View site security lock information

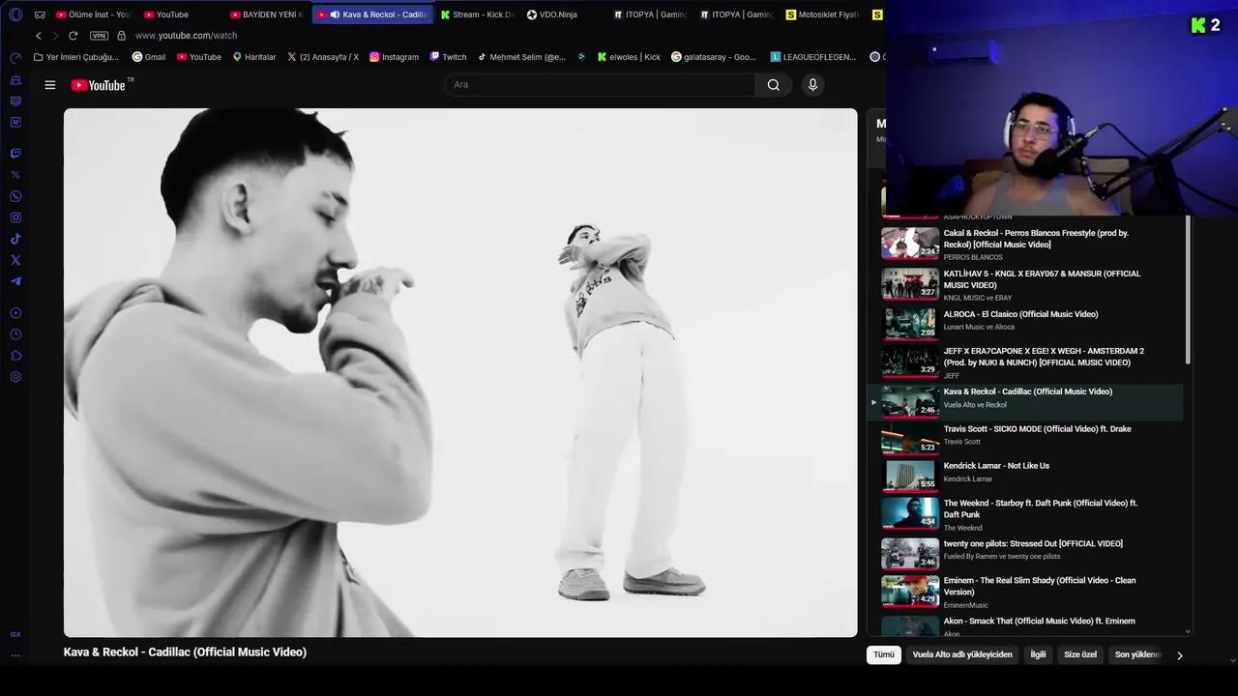coord(121,36)
